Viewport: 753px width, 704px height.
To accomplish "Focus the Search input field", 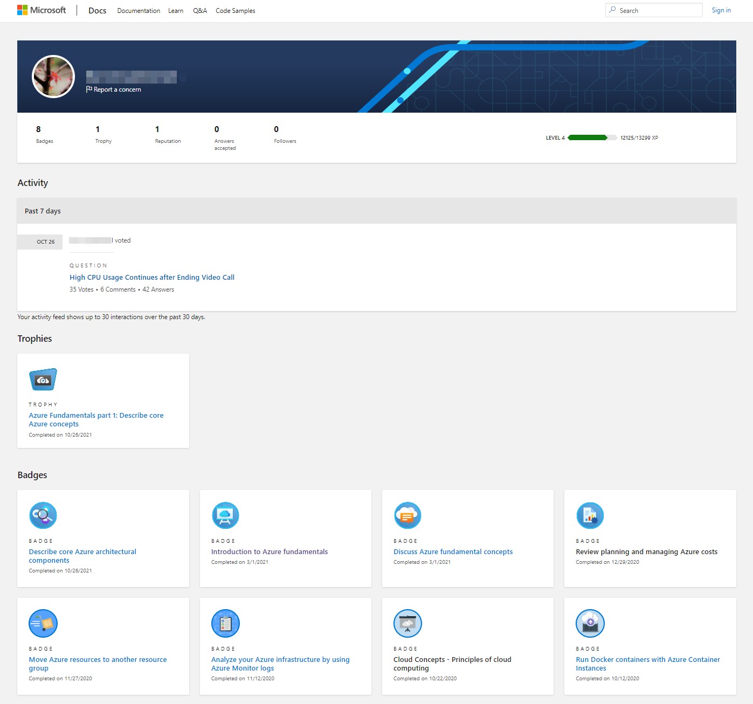I will coord(654,10).
